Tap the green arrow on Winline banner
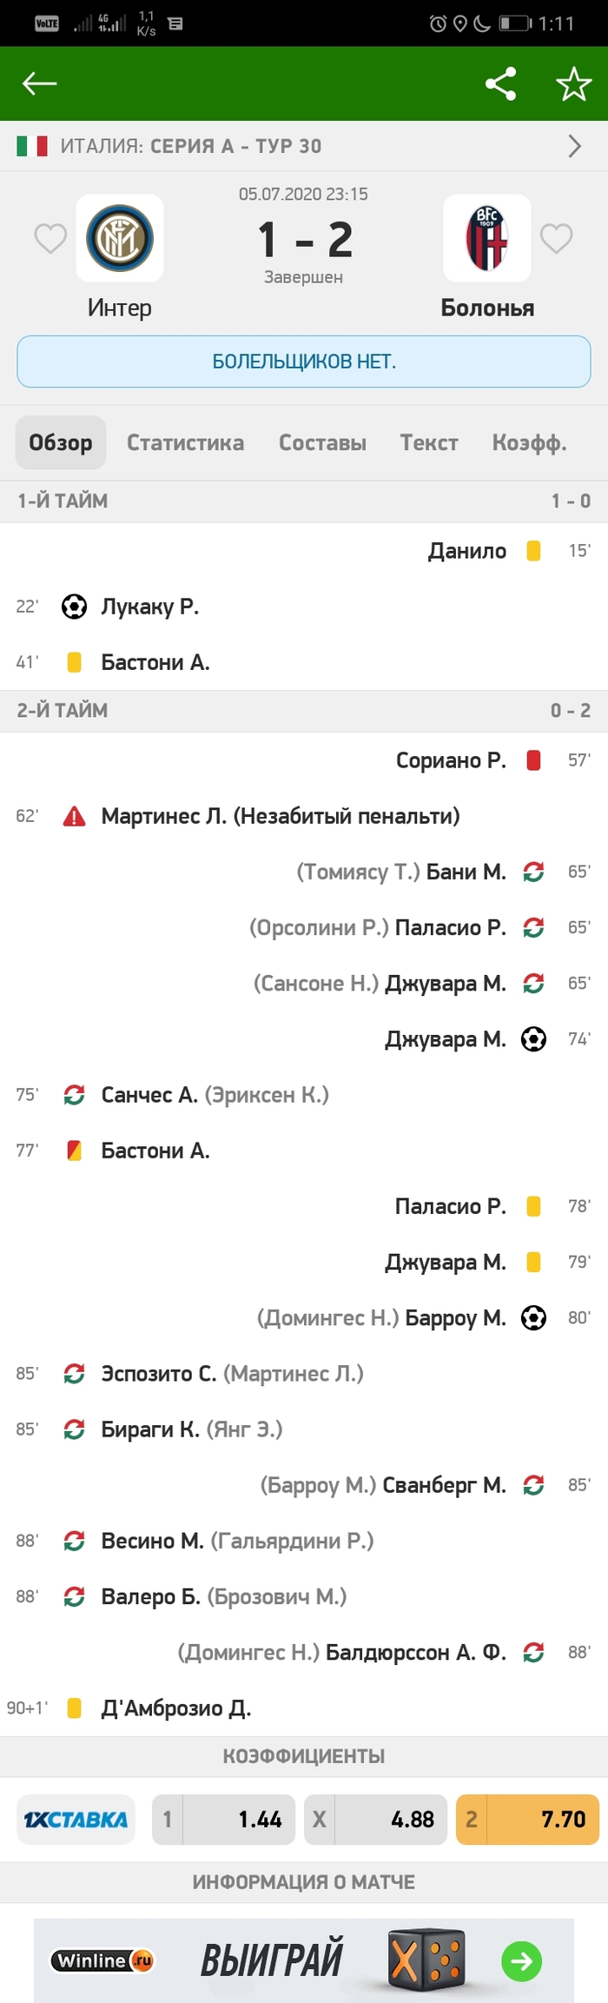The width and height of the screenshot is (608, 2003). pyautogui.click(x=521, y=1960)
